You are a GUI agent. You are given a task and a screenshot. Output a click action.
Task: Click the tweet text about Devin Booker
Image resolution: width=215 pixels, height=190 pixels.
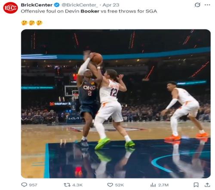(x=89, y=11)
